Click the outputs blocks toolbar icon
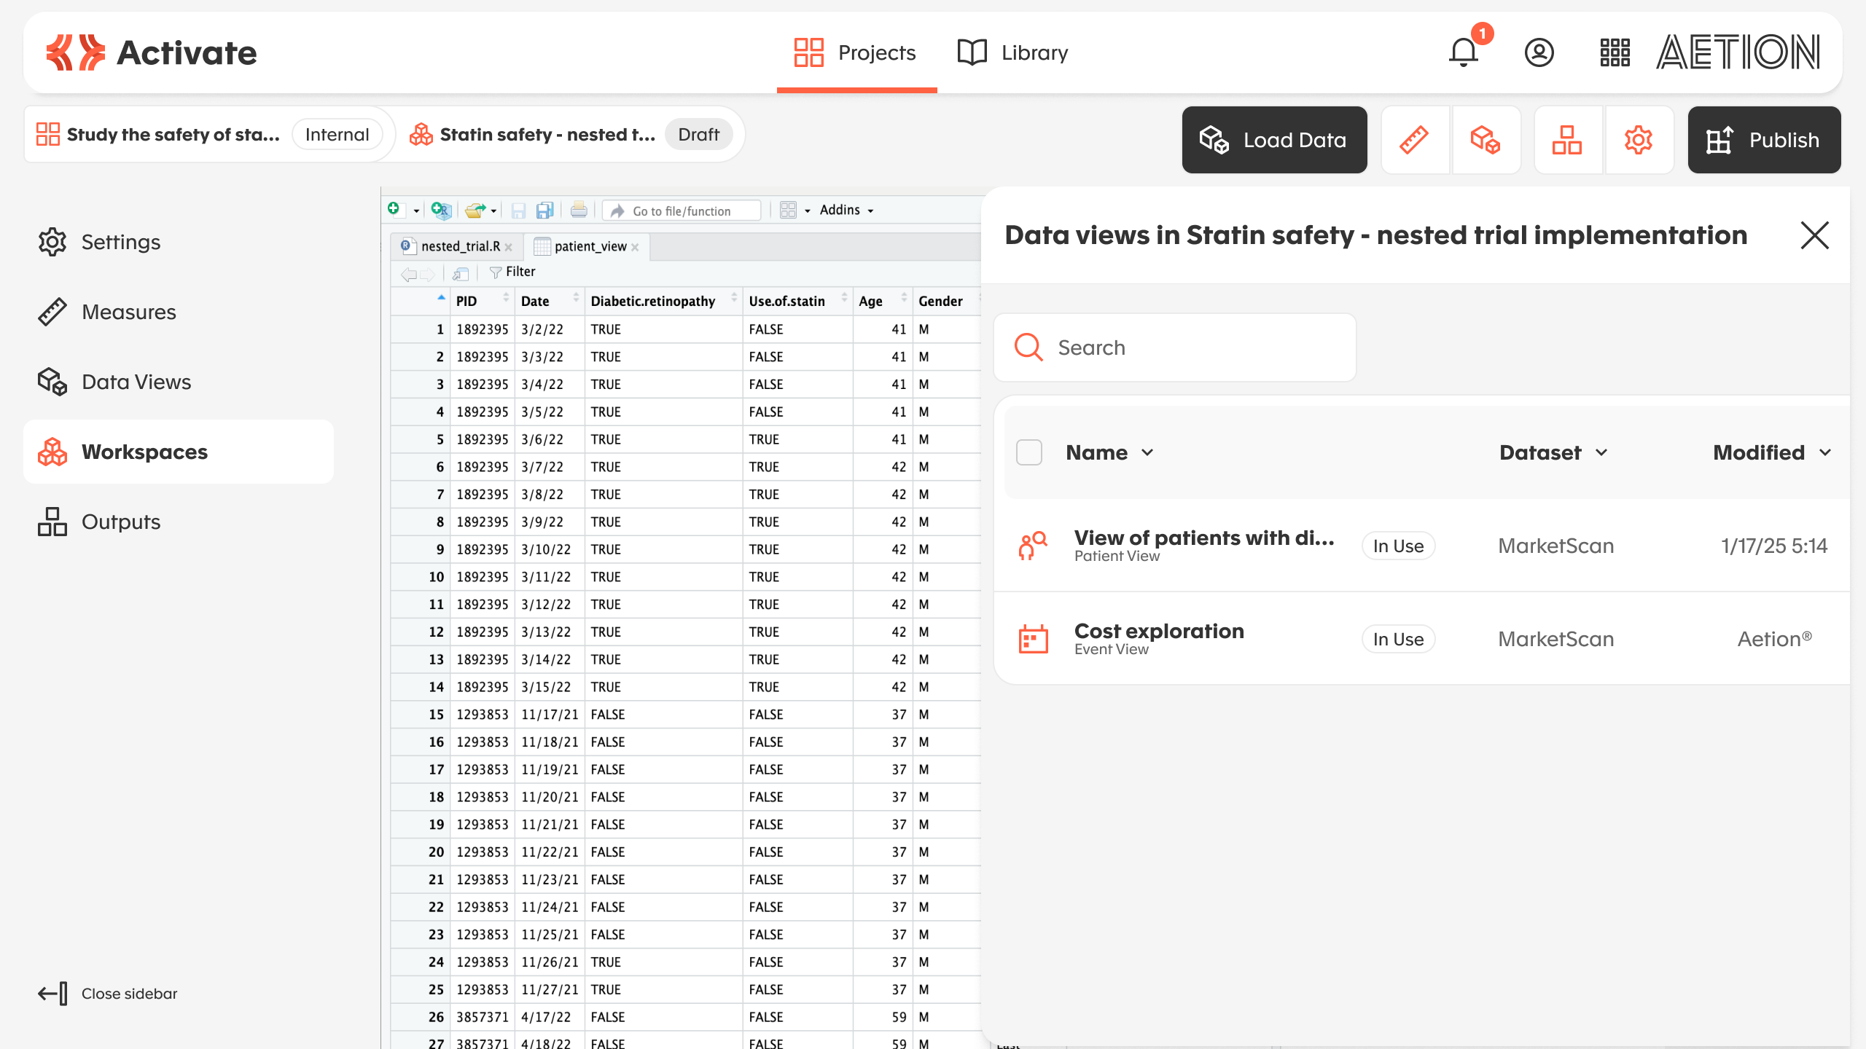This screenshot has width=1866, height=1049. [1567, 140]
